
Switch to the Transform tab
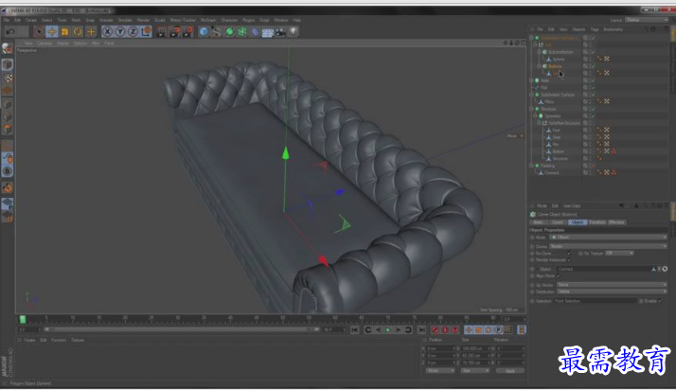tap(596, 222)
